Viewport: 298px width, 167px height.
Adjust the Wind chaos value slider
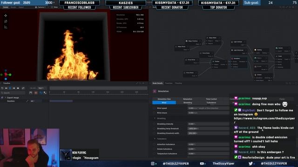[x=208, y=113]
